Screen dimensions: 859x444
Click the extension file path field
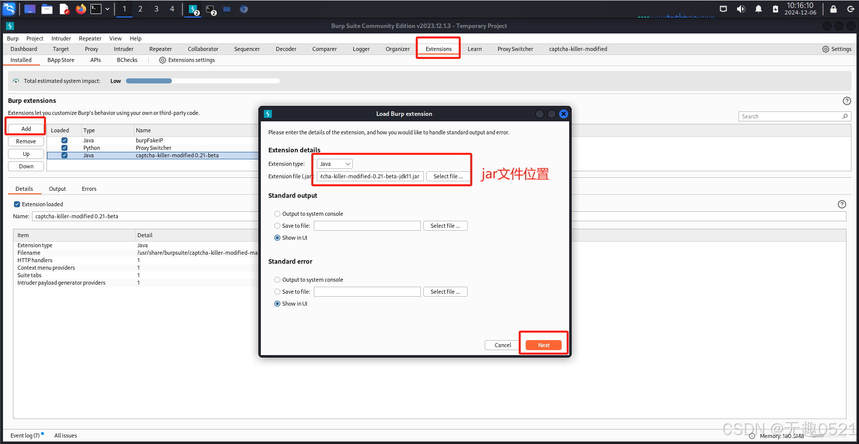370,176
